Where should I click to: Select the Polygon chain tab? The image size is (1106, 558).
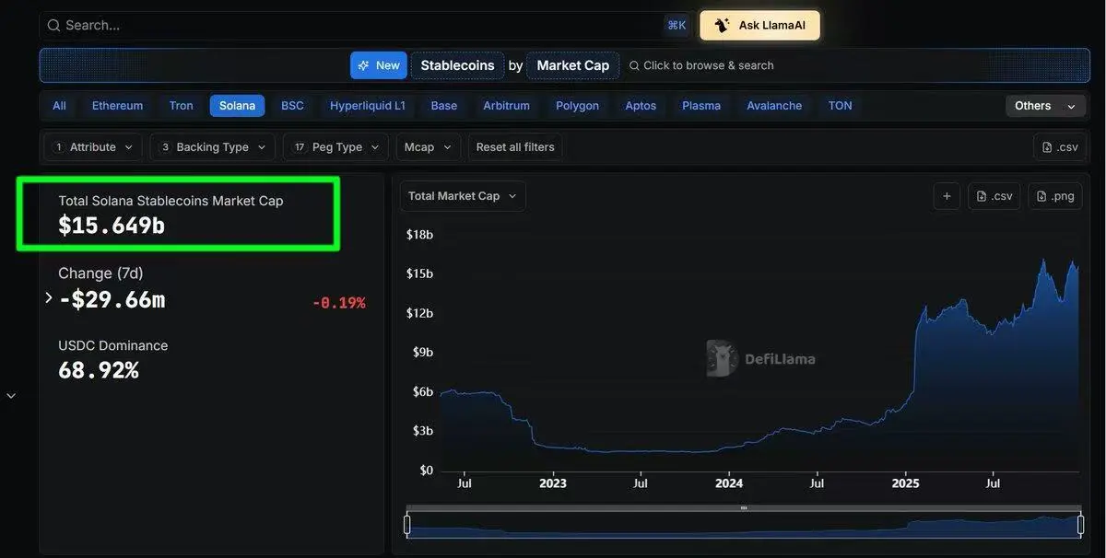click(x=577, y=106)
